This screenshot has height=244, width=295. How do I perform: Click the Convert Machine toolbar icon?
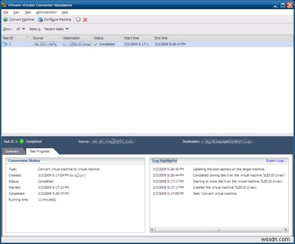pyautogui.click(x=6, y=19)
